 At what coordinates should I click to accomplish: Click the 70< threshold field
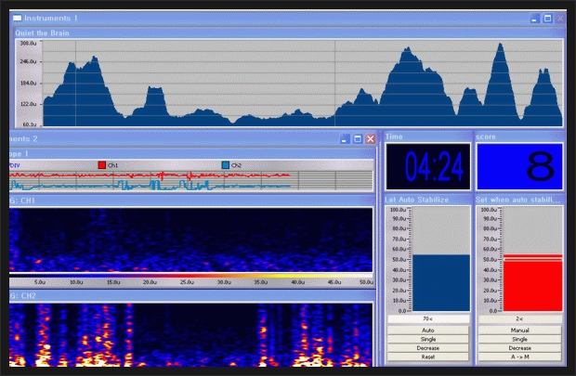click(x=428, y=318)
